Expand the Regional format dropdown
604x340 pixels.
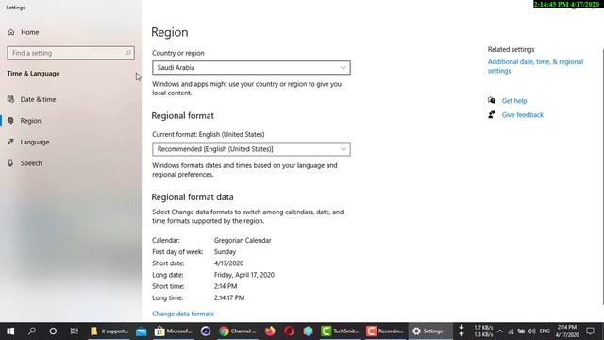(251, 149)
